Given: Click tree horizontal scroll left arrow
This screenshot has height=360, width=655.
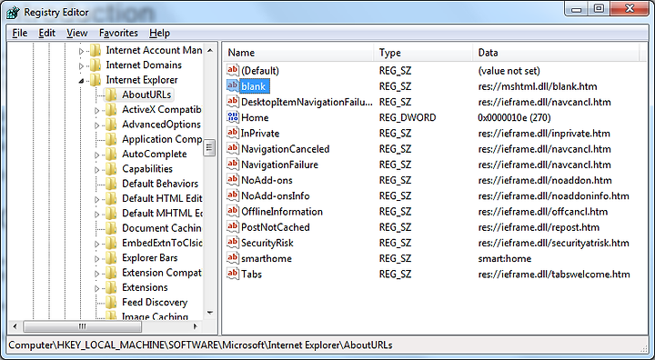Looking at the screenshot, I should [x=15, y=326].
